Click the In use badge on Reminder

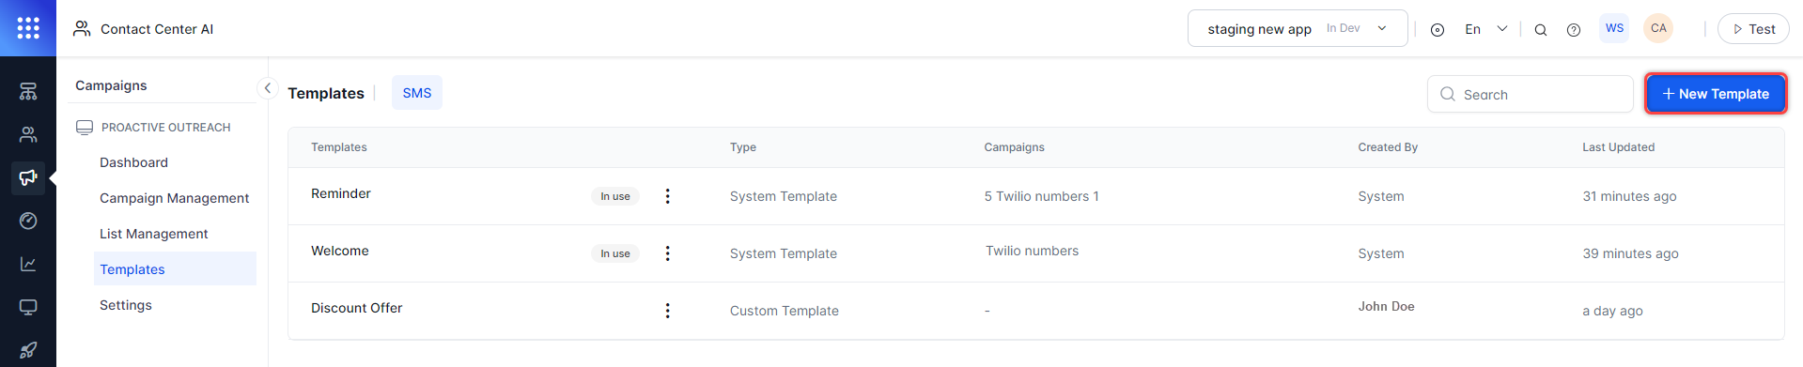coord(615,196)
